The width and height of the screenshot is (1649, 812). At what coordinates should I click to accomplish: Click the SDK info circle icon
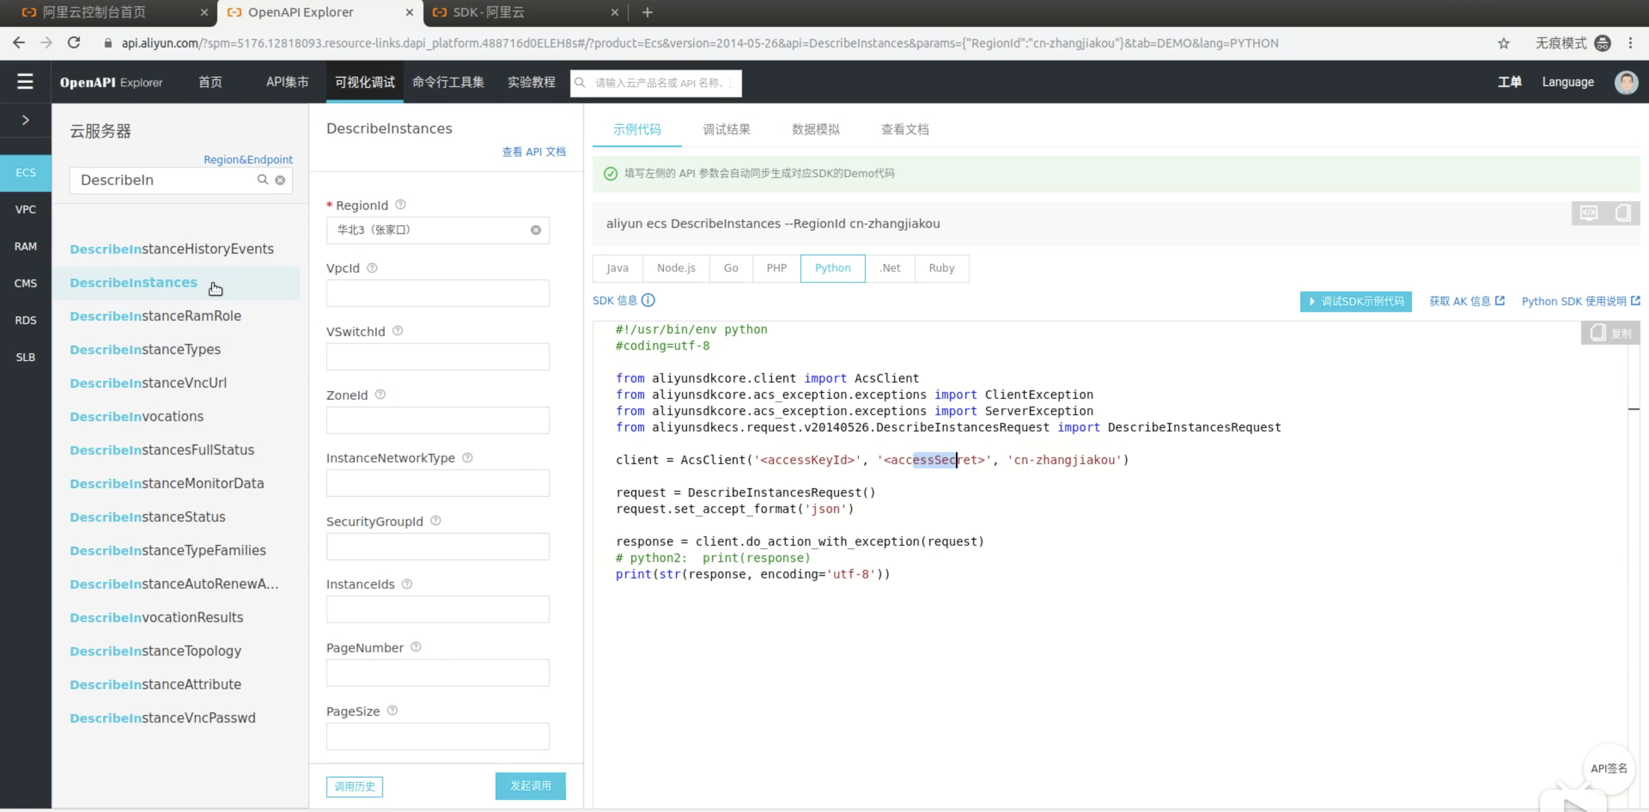point(648,300)
